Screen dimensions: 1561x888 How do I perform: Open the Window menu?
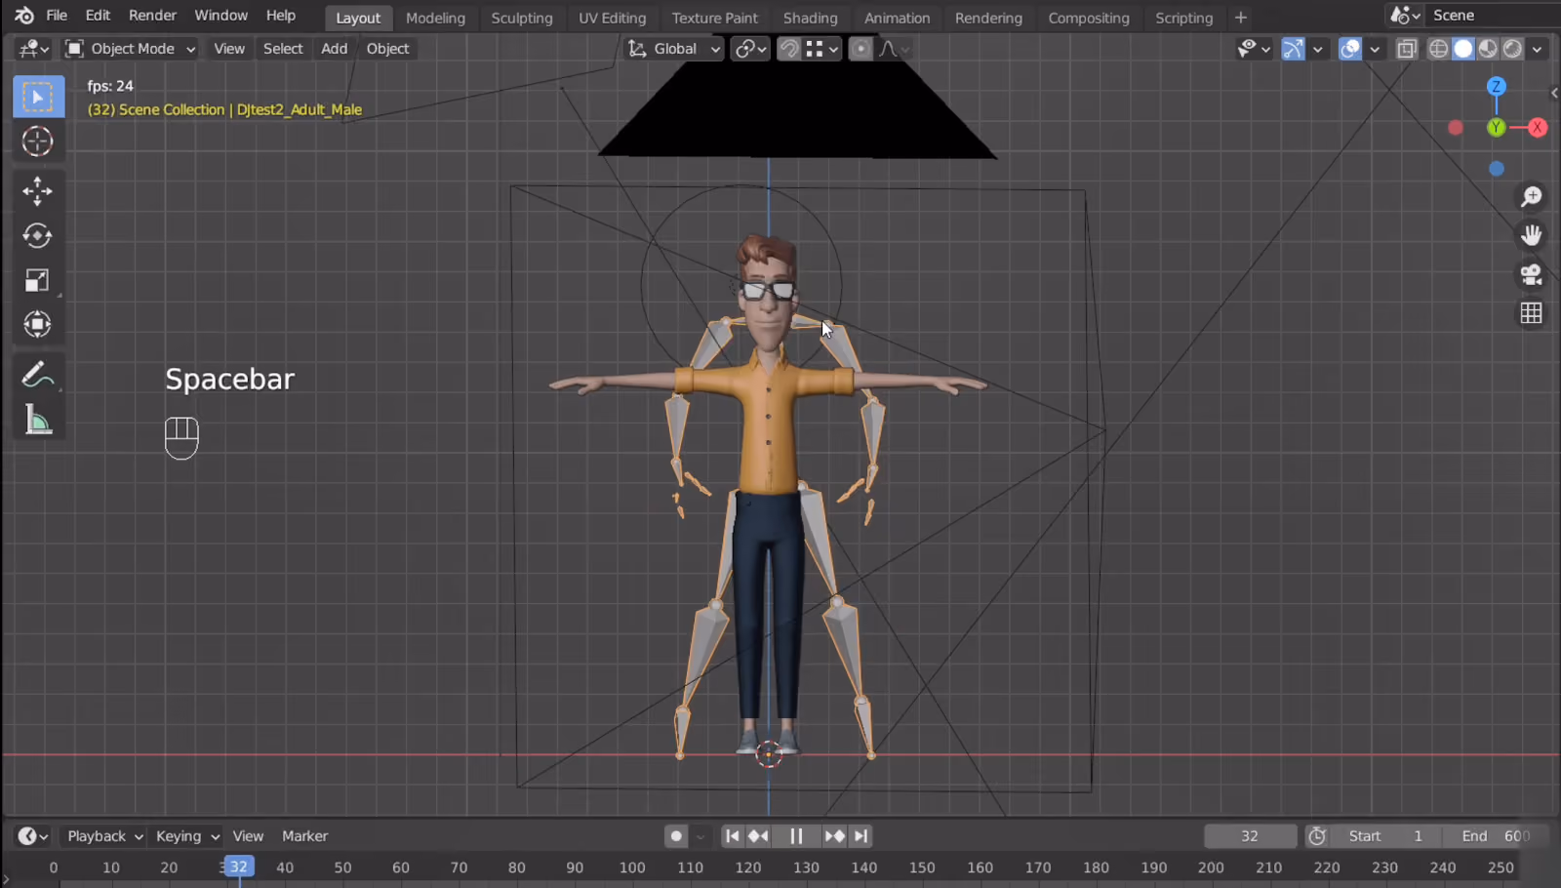point(220,16)
